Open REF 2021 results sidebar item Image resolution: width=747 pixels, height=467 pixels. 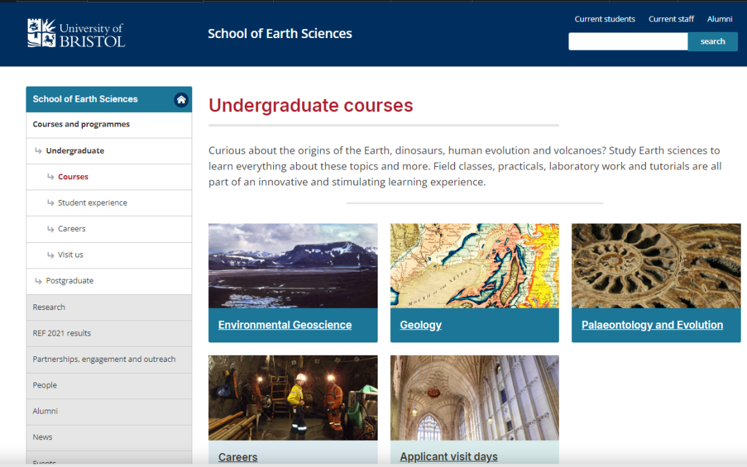click(x=109, y=333)
